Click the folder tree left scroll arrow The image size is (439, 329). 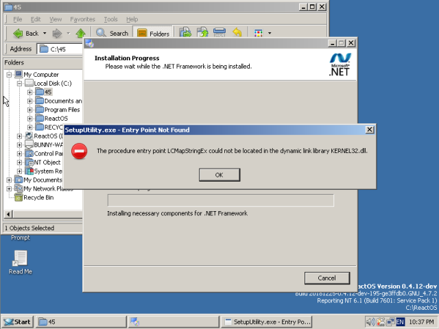(8, 215)
